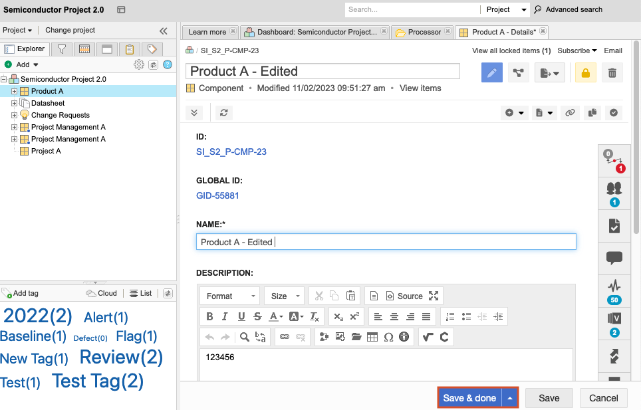Click the explorer settings gear icon
Screen dimensions: 641x410
click(138, 64)
